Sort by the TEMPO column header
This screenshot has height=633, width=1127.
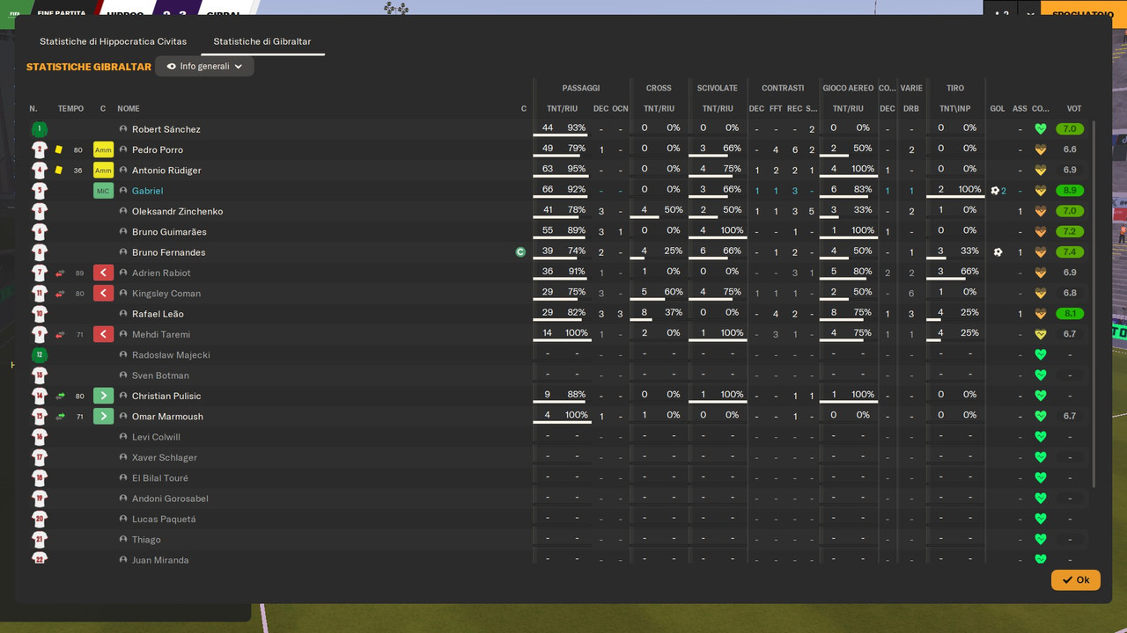[x=70, y=109]
